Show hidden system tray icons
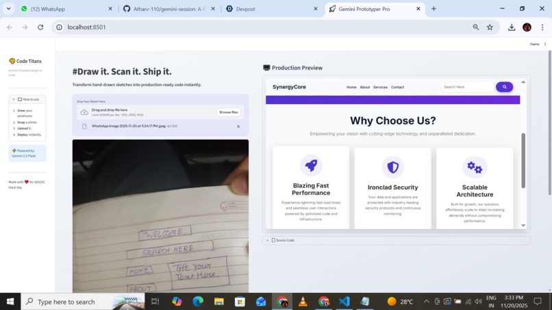Screen dimensions: 552x310 tap(426, 302)
